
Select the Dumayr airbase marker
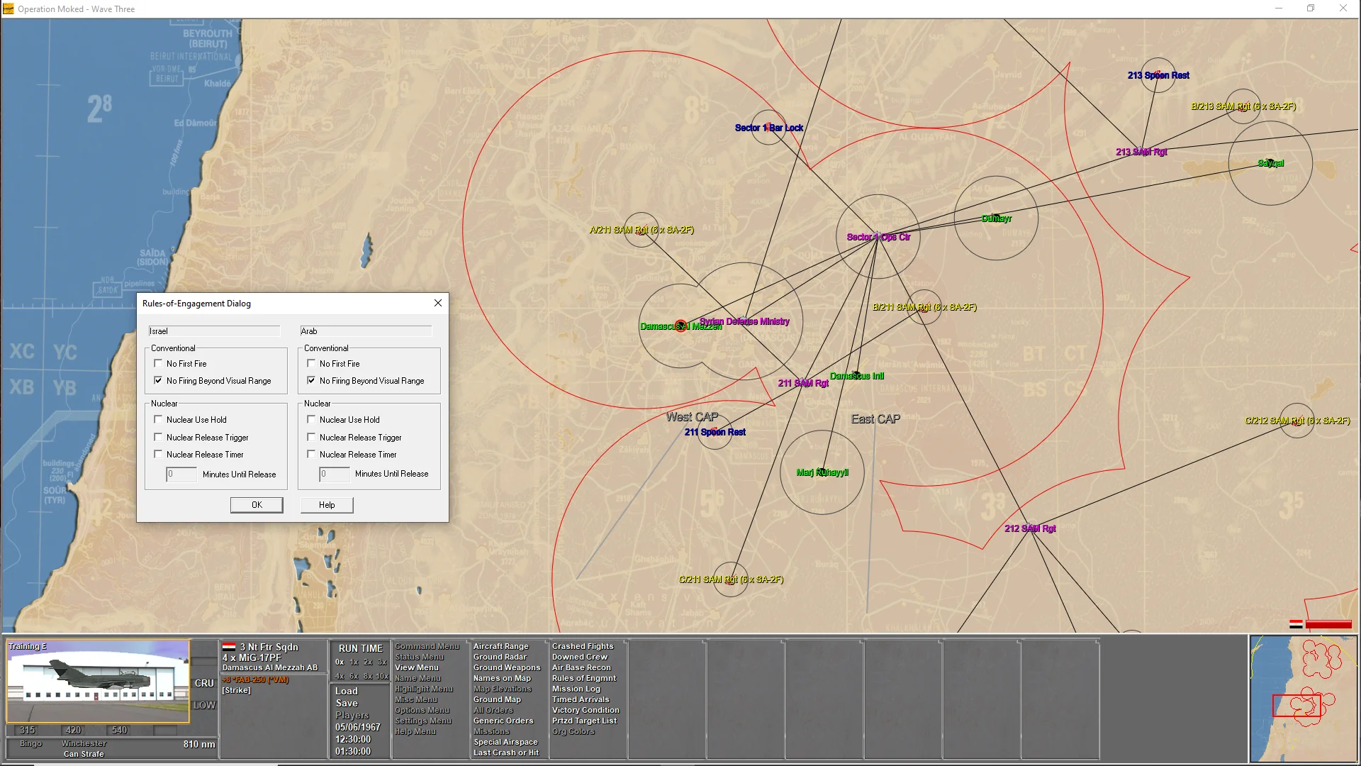996,218
